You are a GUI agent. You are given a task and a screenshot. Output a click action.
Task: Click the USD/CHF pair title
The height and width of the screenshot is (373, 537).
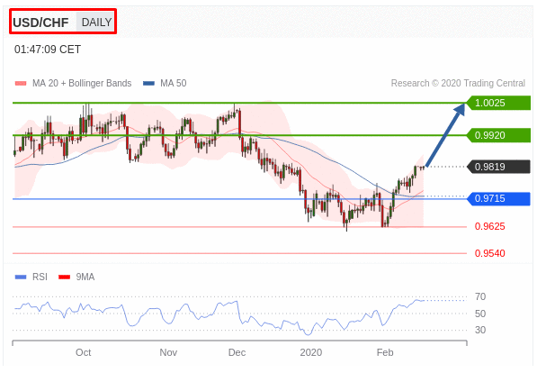click(x=40, y=23)
